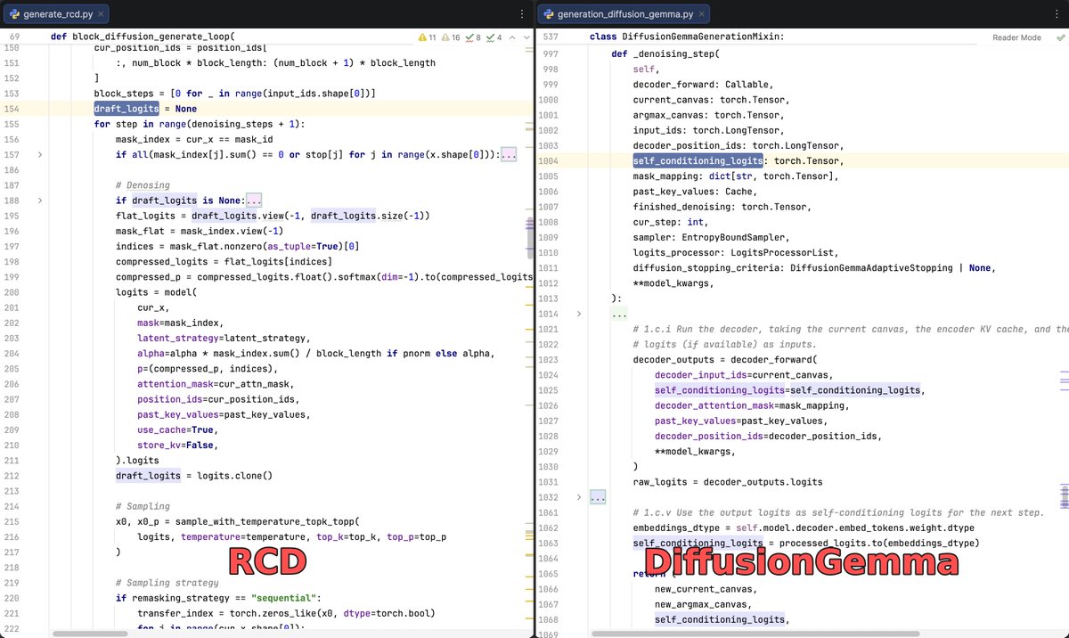Open tab options menu in the right editor pane
Viewport: 1069px width, 638px height.
click(x=1055, y=14)
